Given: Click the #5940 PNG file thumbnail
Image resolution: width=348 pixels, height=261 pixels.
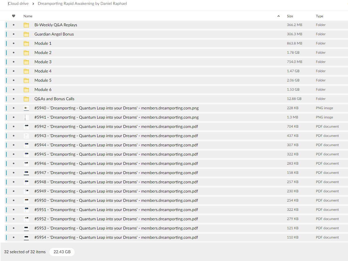Looking at the screenshot, I should [x=26, y=108].
